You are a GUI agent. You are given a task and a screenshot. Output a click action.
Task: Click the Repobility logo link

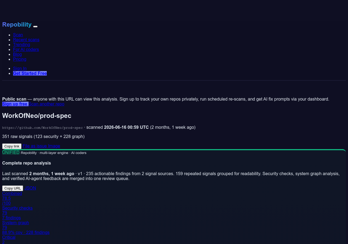pos(17,24)
